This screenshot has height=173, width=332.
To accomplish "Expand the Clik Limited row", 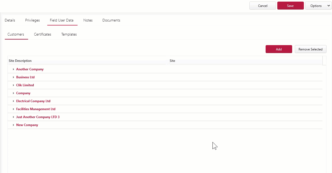I will [x=13, y=85].
